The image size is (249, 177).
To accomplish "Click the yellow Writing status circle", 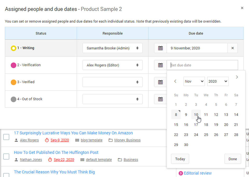I will (13, 48).
